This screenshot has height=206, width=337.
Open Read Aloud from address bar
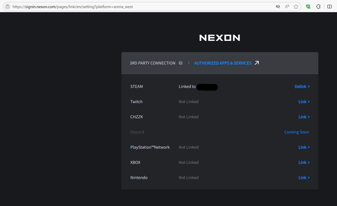[x=287, y=7]
